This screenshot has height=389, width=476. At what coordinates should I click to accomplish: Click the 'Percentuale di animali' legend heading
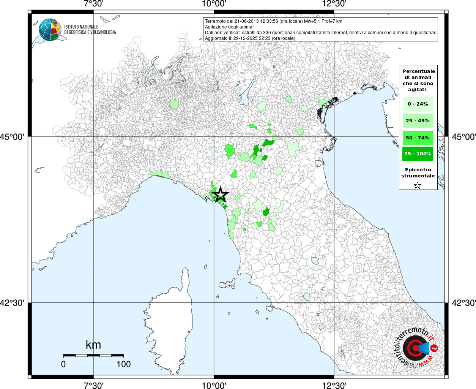(418, 80)
